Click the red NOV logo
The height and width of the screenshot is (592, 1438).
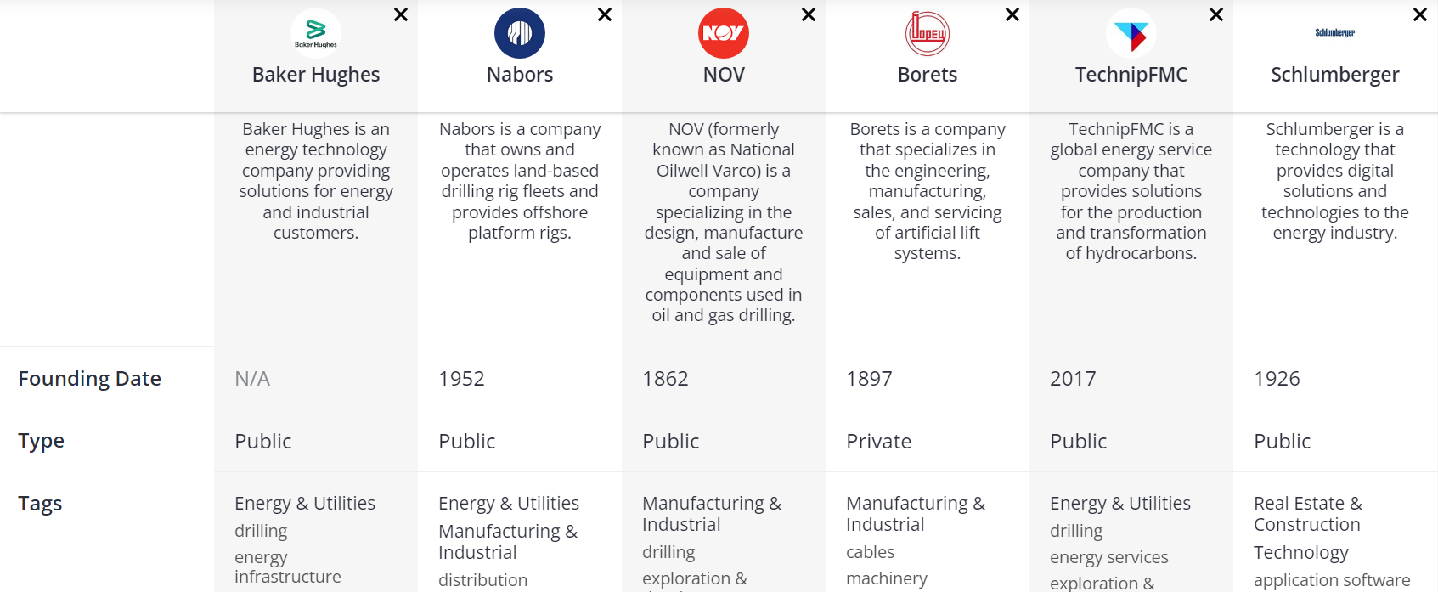click(x=724, y=33)
